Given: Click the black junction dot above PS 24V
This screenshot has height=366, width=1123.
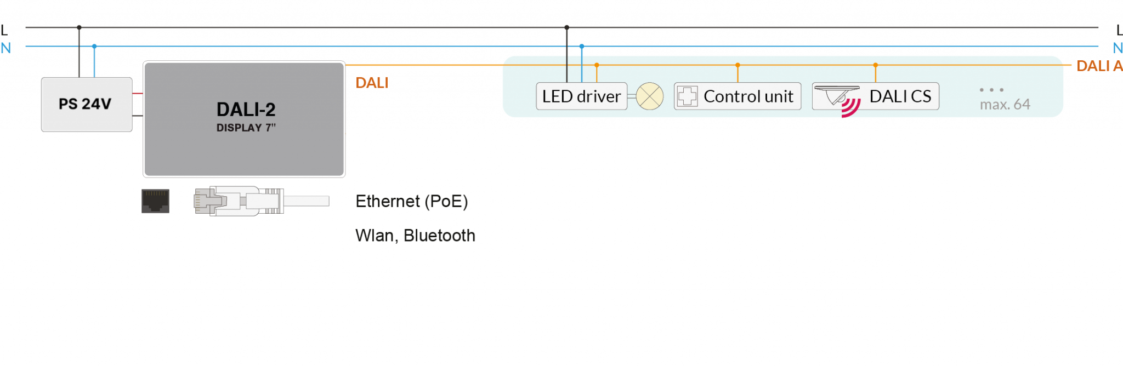Looking at the screenshot, I should coord(79,27).
